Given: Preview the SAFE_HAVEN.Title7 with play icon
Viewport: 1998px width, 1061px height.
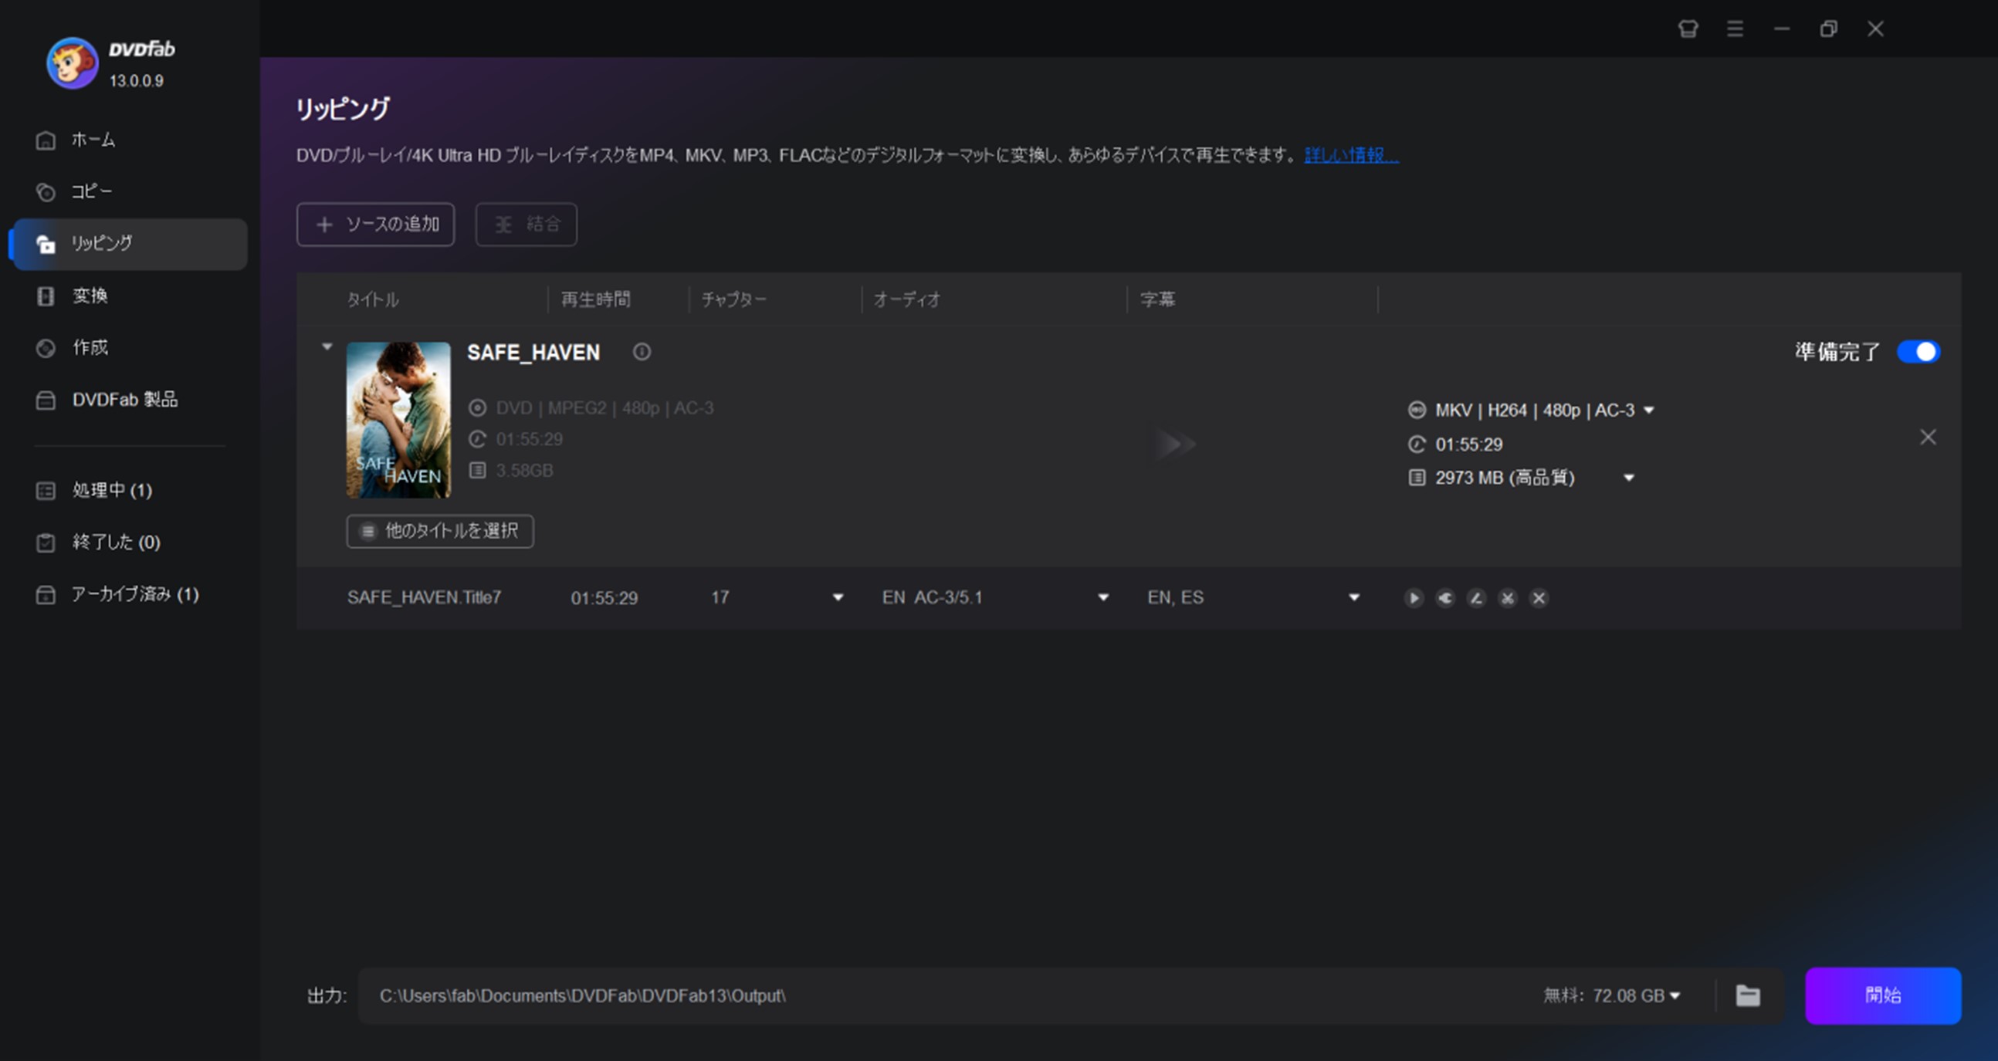Looking at the screenshot, I should click(x=1413, y=597).
